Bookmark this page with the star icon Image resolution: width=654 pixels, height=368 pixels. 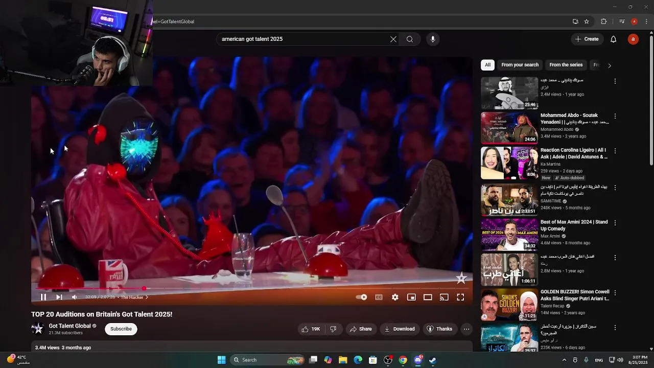587,21
